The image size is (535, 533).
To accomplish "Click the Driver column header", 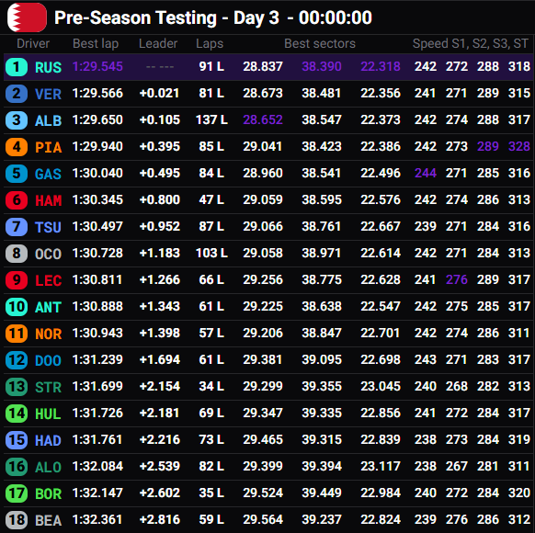I will pos(33,43).
